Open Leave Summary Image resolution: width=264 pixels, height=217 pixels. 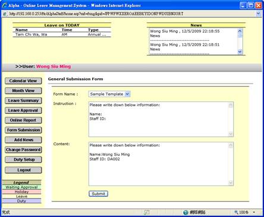click(23, 101)
